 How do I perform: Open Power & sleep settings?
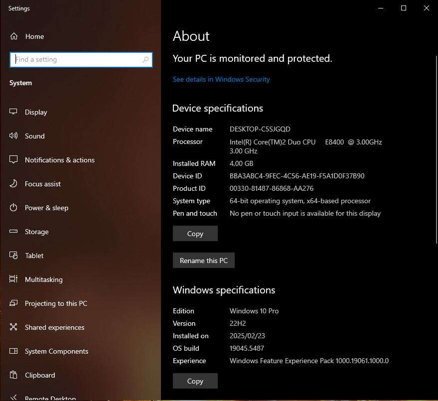point(13,207)
